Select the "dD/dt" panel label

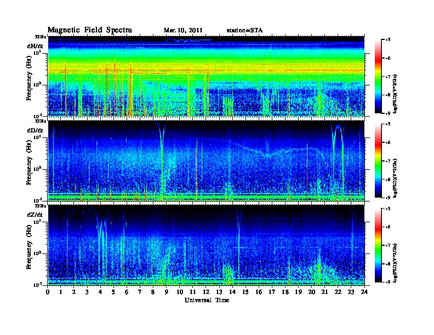[35, 130]
